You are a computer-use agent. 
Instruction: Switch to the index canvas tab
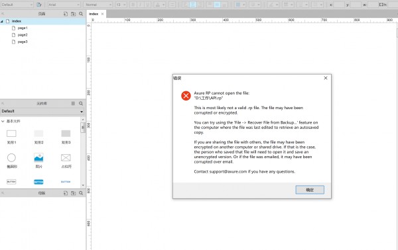94,14
